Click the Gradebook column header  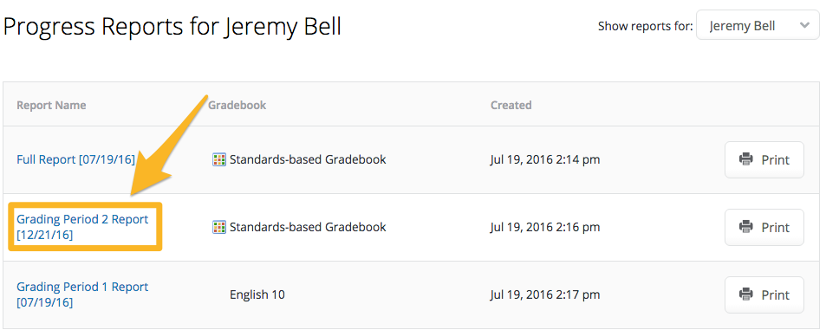click(237, 106)
